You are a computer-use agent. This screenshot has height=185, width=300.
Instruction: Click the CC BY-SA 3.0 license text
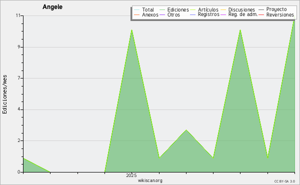tap(284, 181)
